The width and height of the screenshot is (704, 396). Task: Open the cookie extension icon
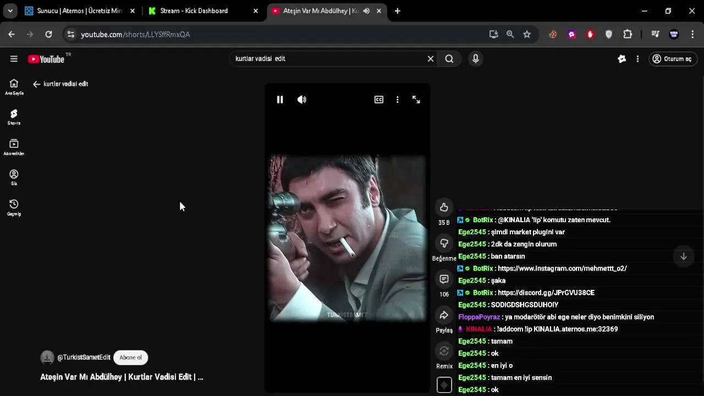click(x=553, y=34)
